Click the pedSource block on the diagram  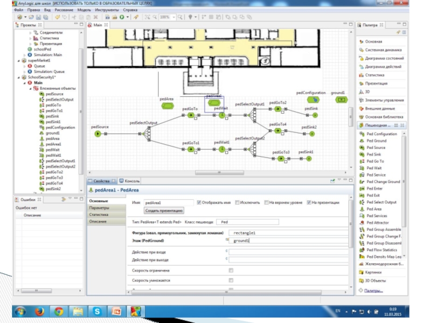point(98,134)
